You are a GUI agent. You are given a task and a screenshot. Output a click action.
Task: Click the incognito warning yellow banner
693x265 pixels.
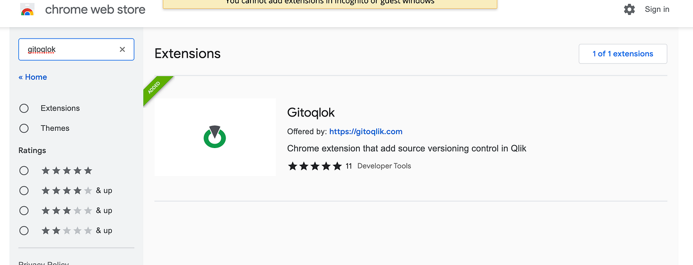pyautogui.click(x=330, y=4)
